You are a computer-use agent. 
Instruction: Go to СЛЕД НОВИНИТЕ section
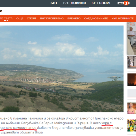point(96,18)
